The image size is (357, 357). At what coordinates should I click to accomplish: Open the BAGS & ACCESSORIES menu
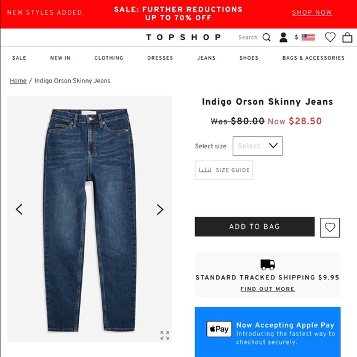pyautogui.click(x=313, y=58)
